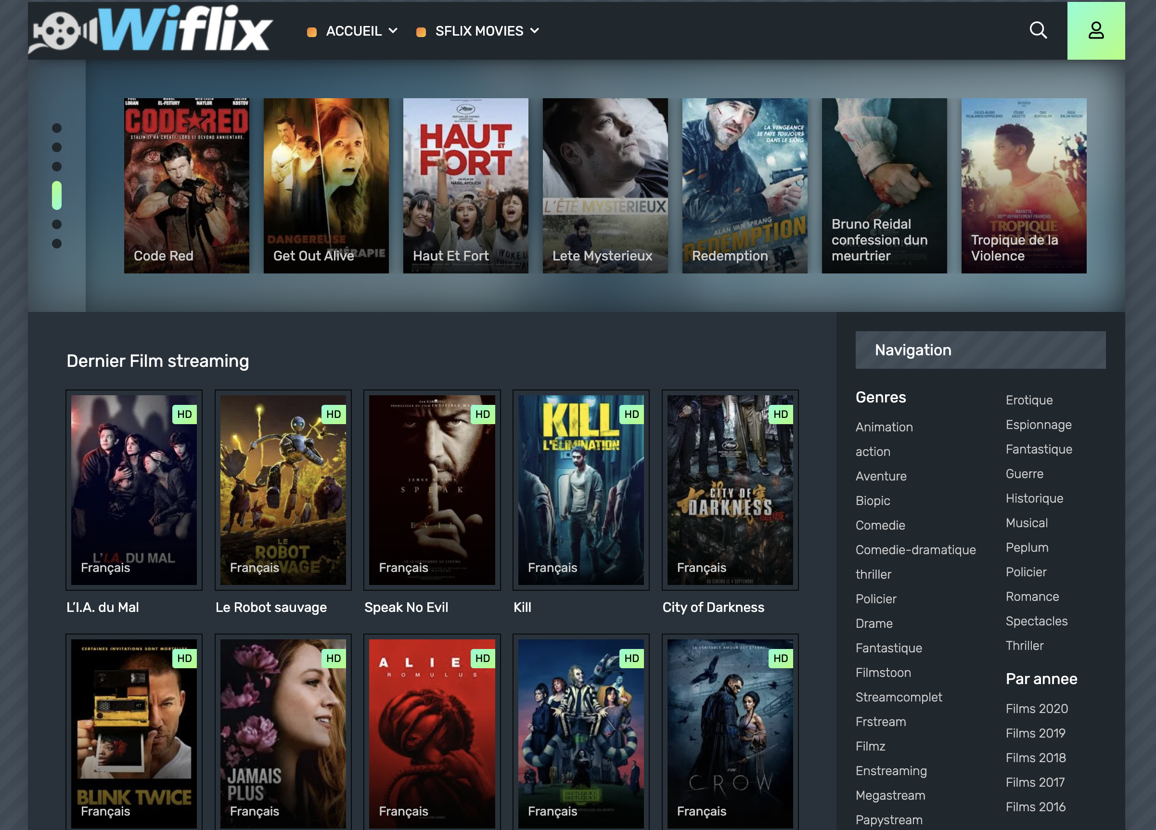Open the search magnifier icon

click(1038, 31)
